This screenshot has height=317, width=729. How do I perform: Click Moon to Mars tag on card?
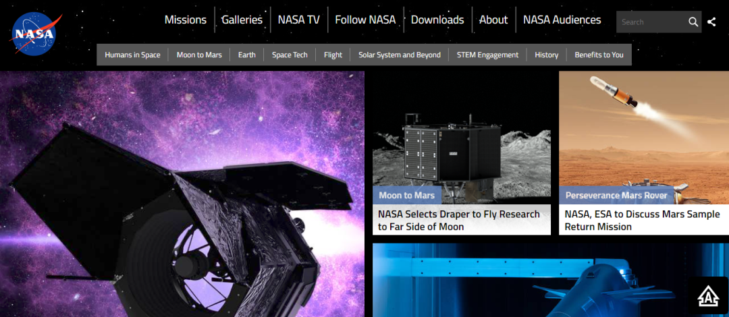point(407,195)
